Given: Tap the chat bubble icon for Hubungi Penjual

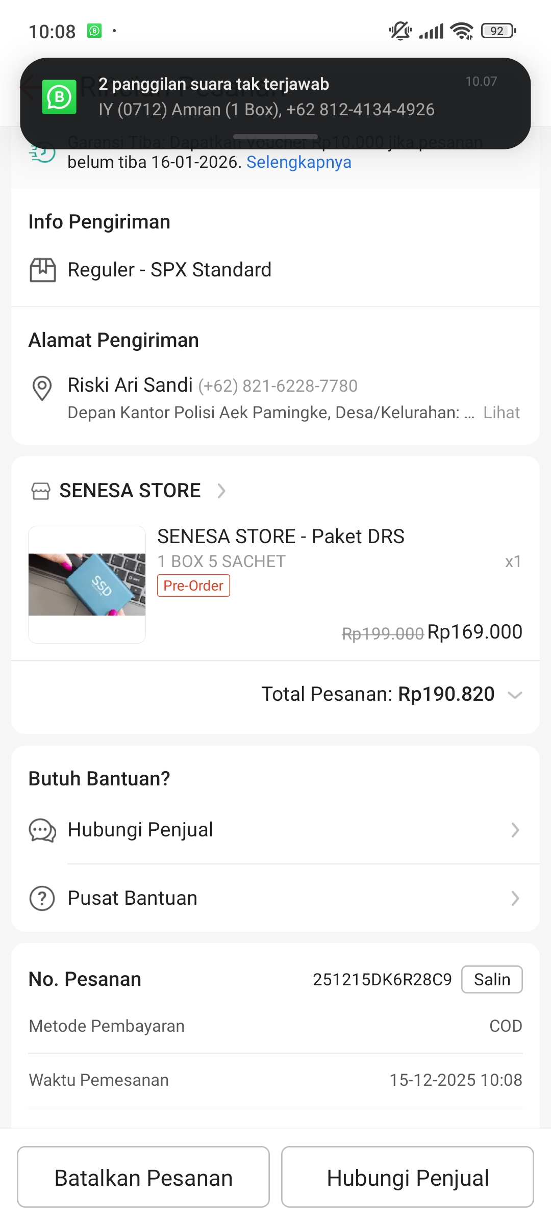Looking at the screenshot, I should [x=42, y=830].
